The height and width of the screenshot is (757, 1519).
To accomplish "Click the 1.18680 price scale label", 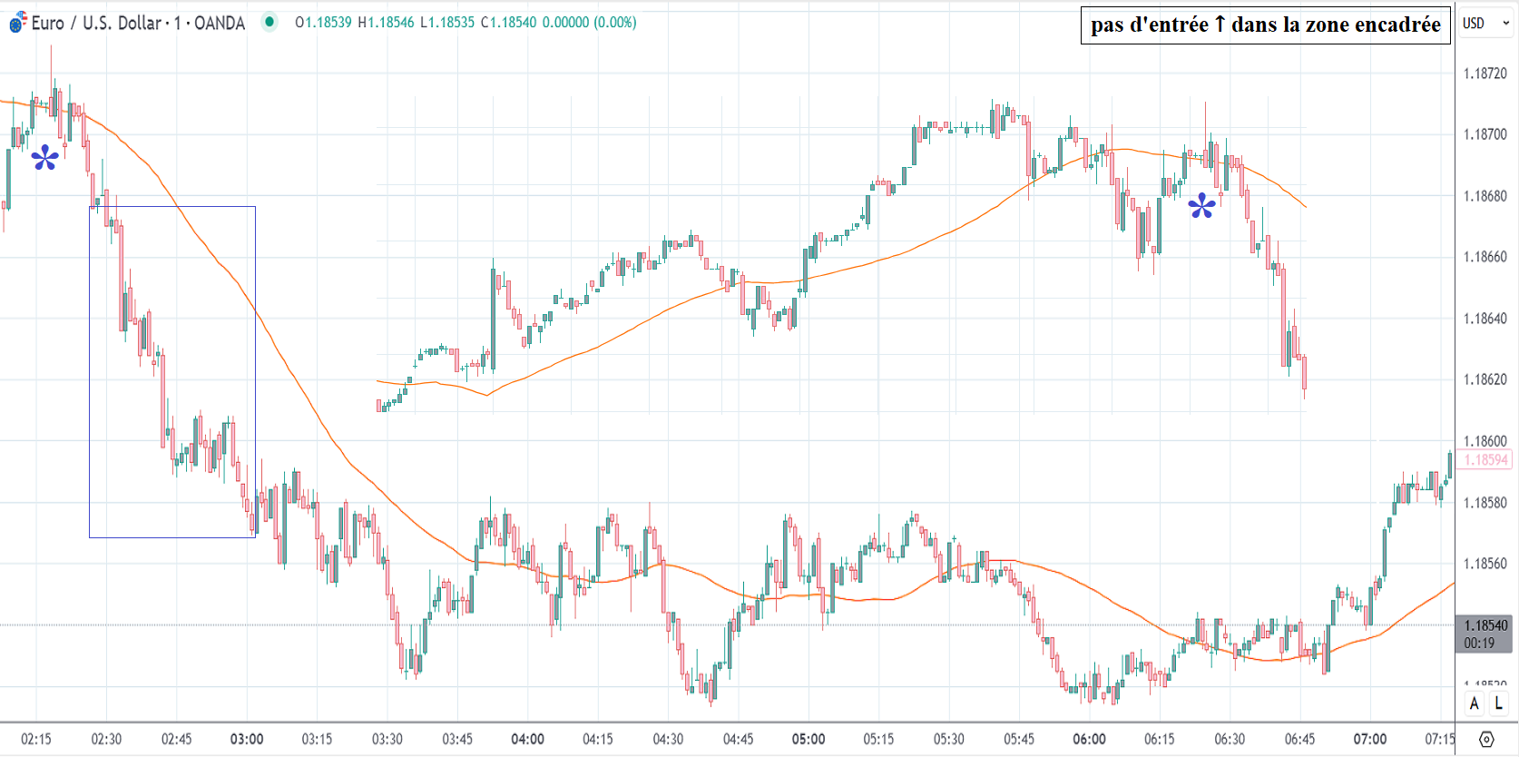I will (x=1485, y=196).
